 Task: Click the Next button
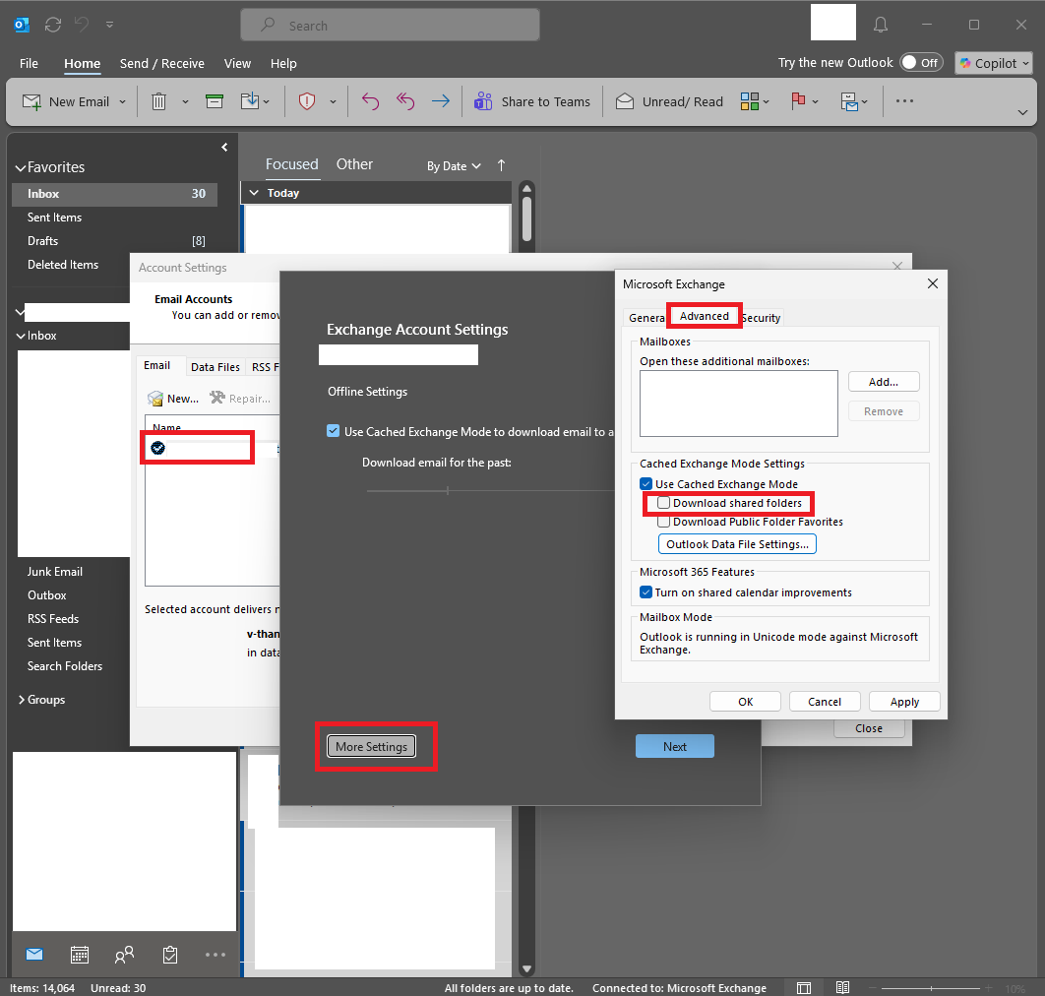[674, 747]
